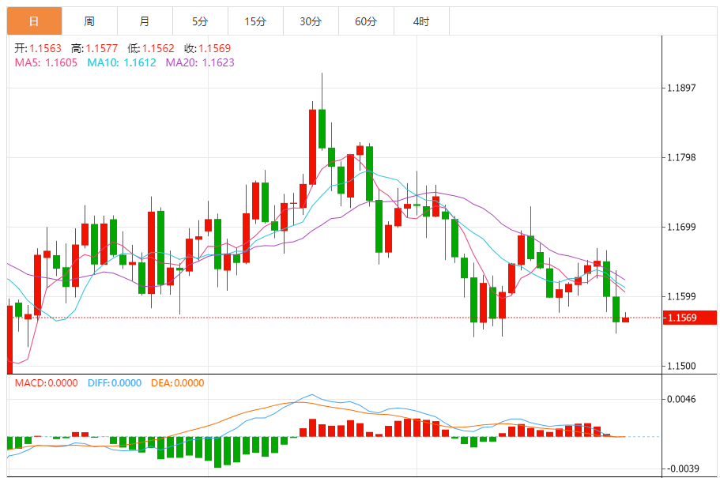Click the 1.1798 price axis label
The height and width of the screenshot is (478, 720).
pyautogui.click(x=681, y=157)
